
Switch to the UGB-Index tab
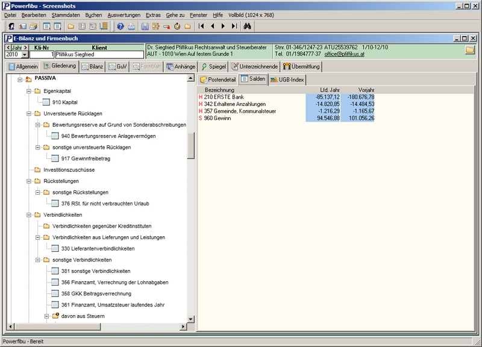(287, 80)
